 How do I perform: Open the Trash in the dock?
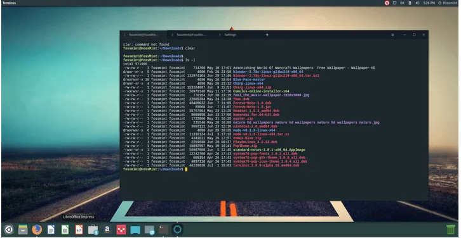click(451, 229)
